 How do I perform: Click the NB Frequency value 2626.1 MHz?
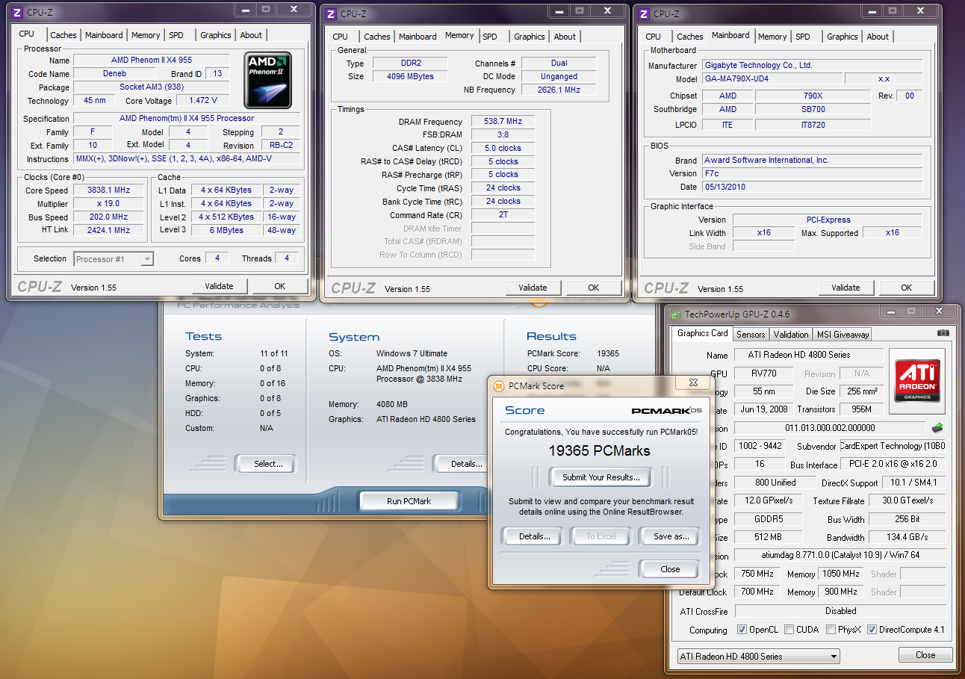[559, 90]
